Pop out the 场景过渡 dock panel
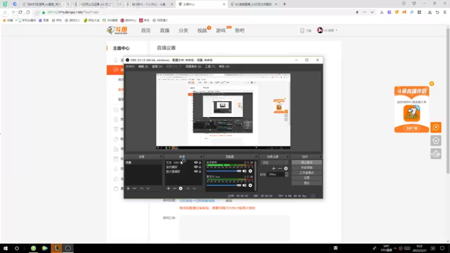Viewport: 450px width, 253px height. point(287,157)
